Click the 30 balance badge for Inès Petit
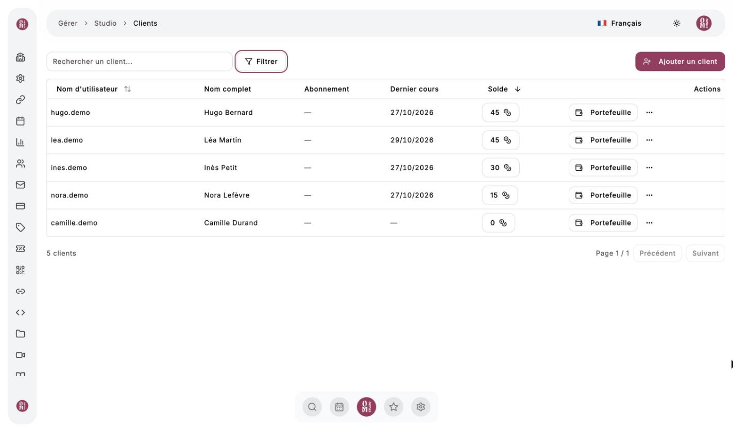The image size is (733, 432). [501, 168]
